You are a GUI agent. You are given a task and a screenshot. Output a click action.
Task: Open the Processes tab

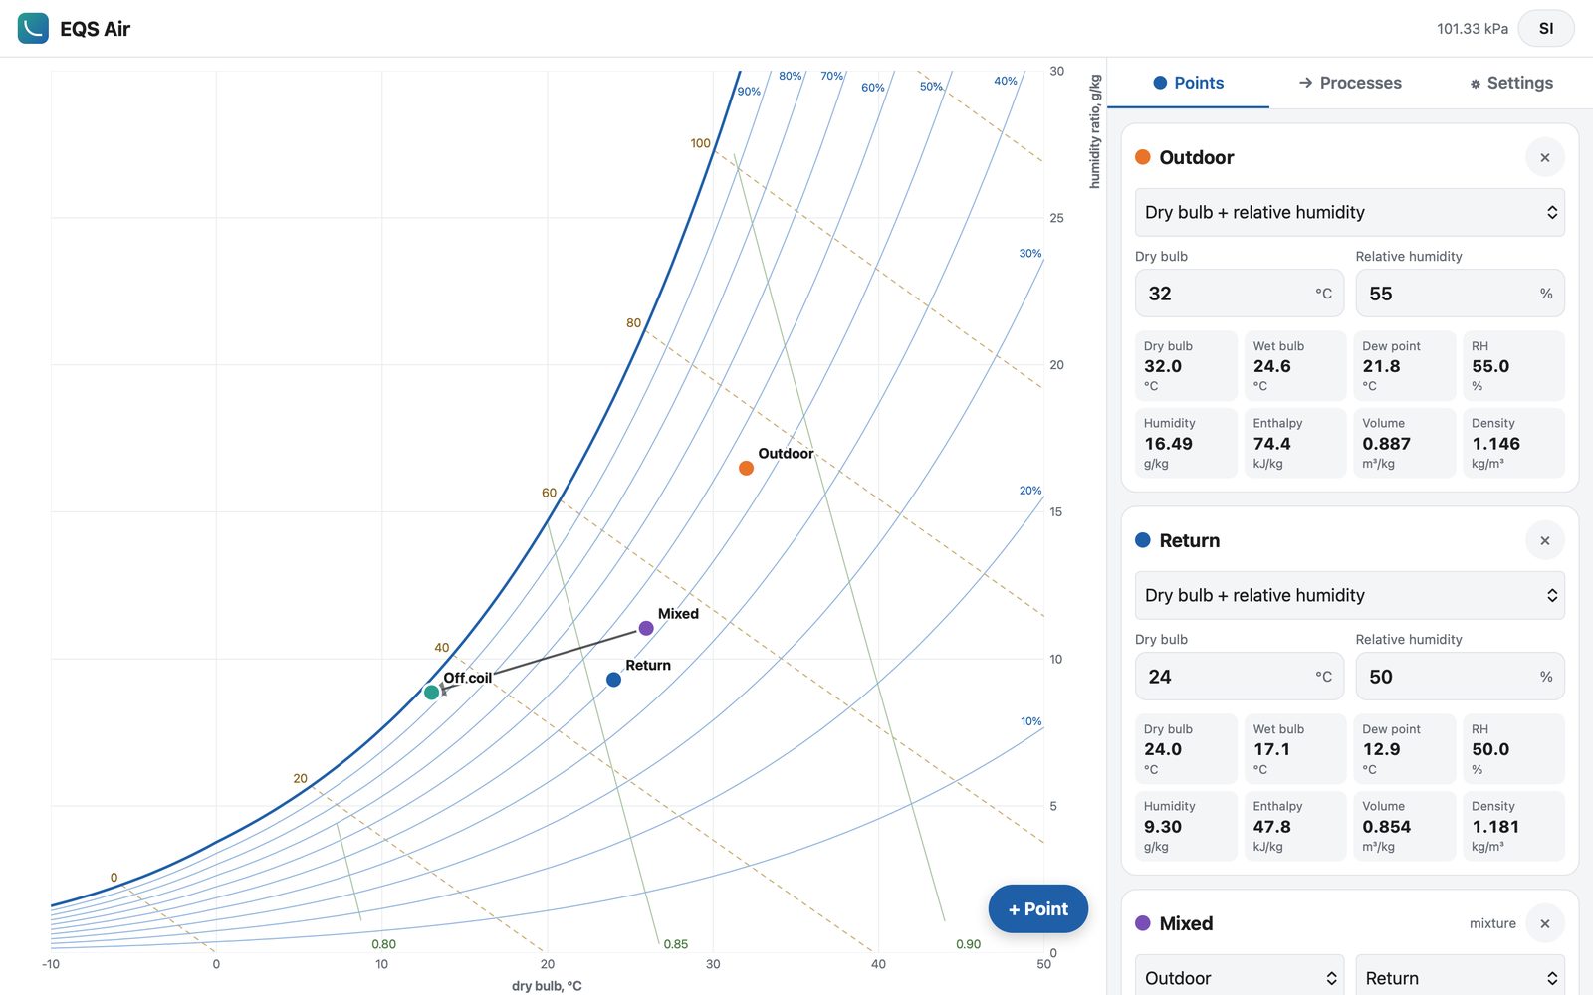1350,83
